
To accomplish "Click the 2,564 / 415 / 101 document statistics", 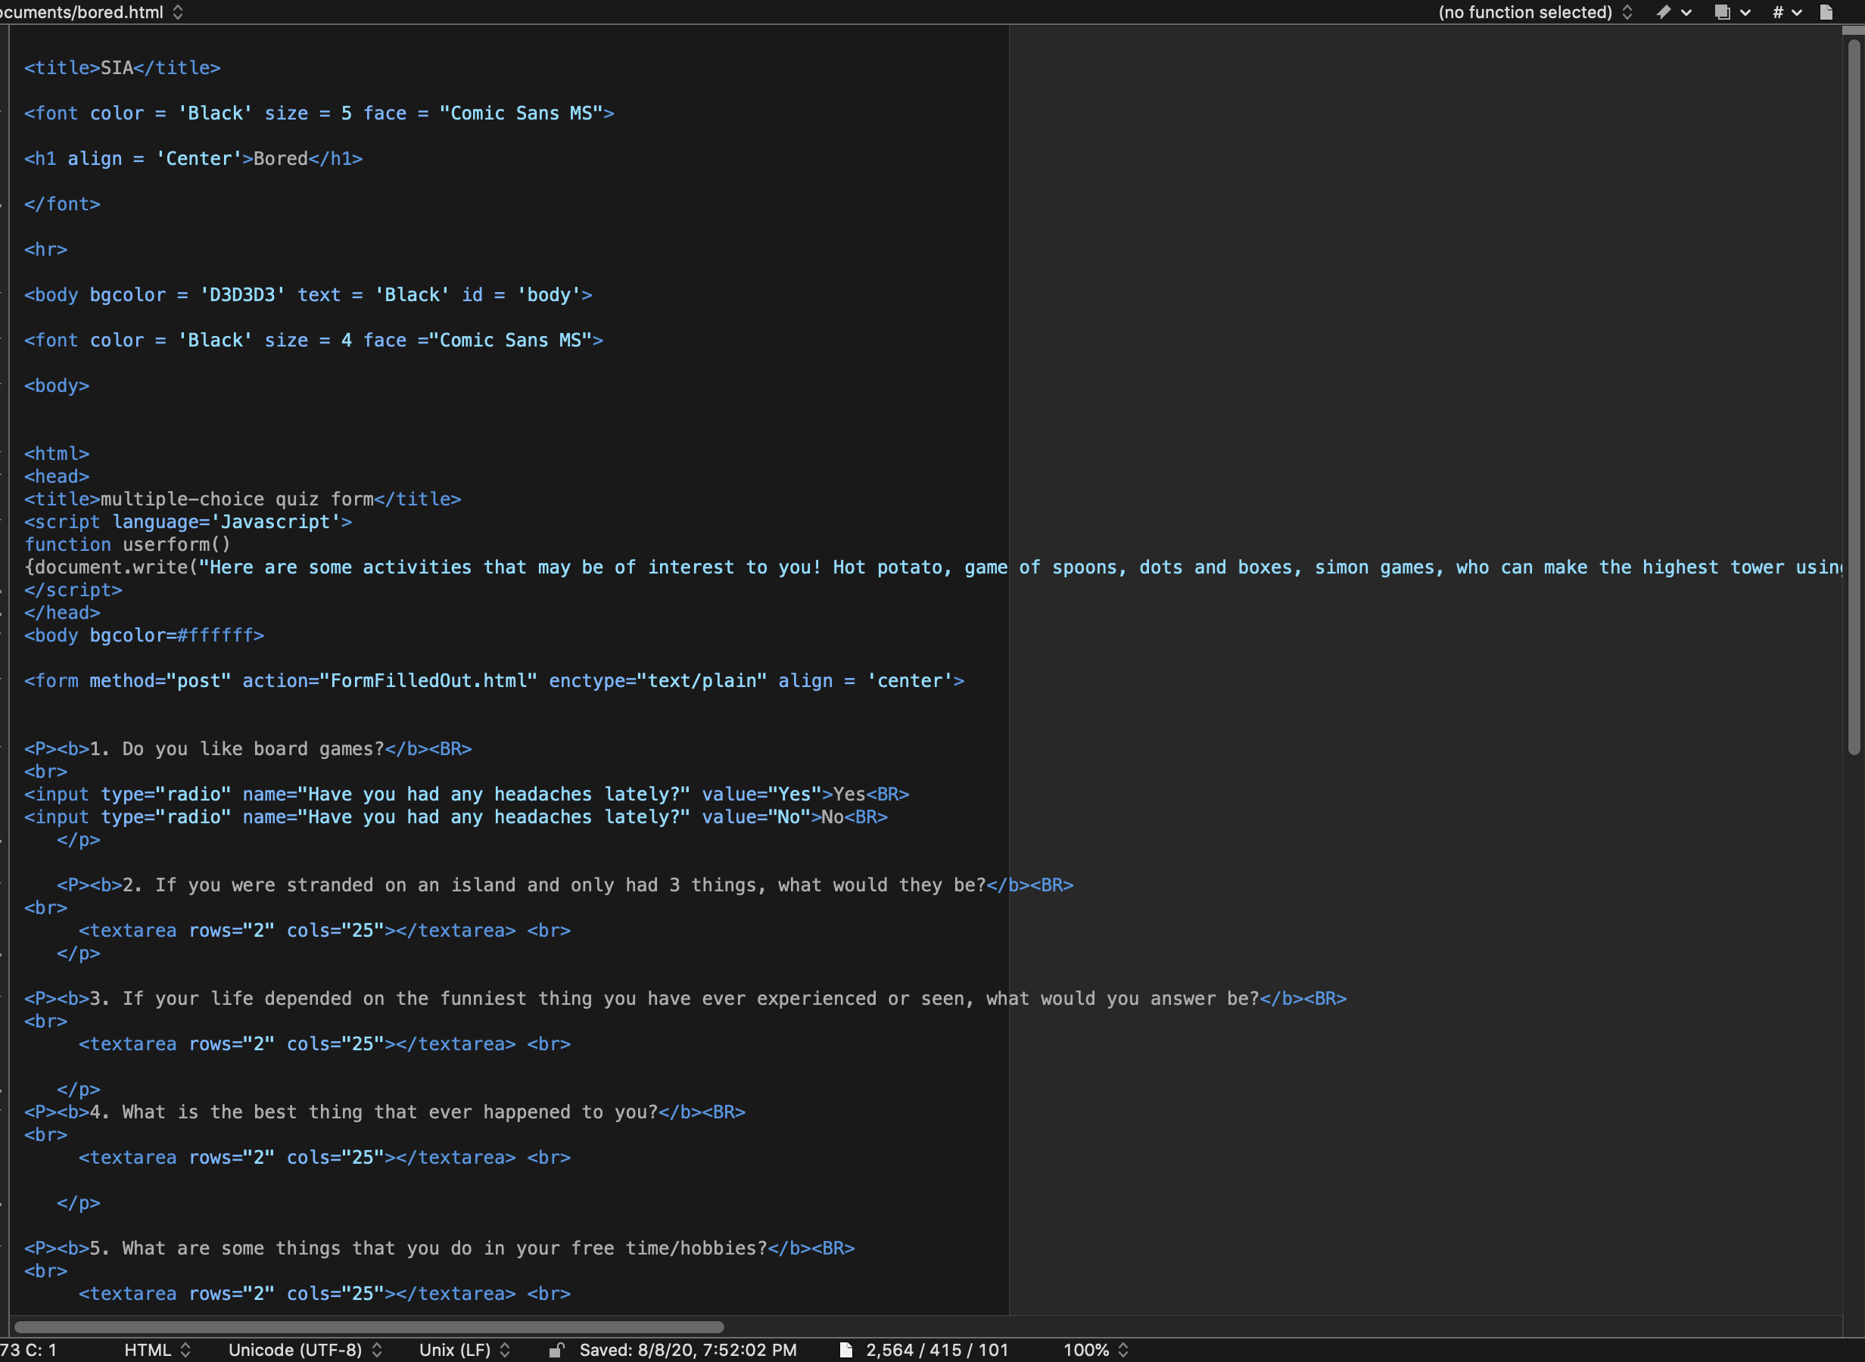I will coord(936,1350).
